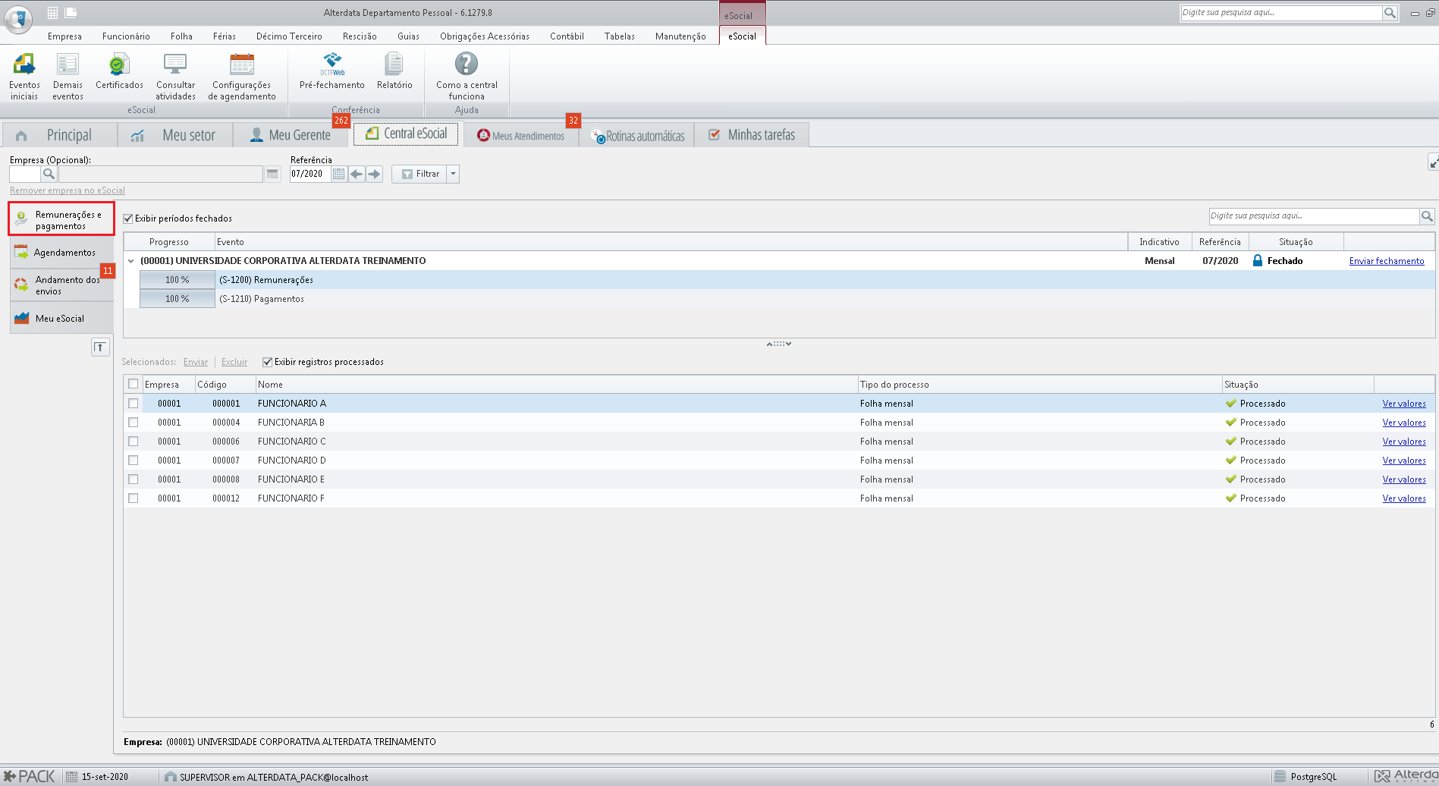This screenshot has height=786, width=1439.
Task: Open Ver valores for FUNCIONARIO A
Action: click(1404, 404)
